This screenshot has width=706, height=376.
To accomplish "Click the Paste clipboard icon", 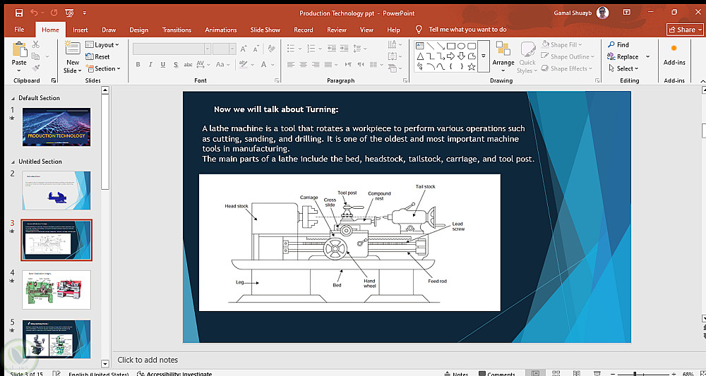I will (19, 49).
